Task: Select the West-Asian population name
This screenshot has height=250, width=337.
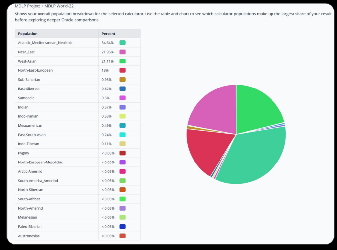Action: pos(27,61)
